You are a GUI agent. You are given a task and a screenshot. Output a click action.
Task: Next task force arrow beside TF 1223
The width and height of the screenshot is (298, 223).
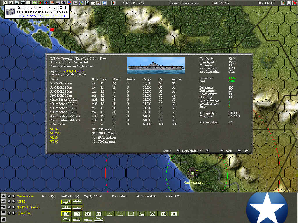point(14,207)
